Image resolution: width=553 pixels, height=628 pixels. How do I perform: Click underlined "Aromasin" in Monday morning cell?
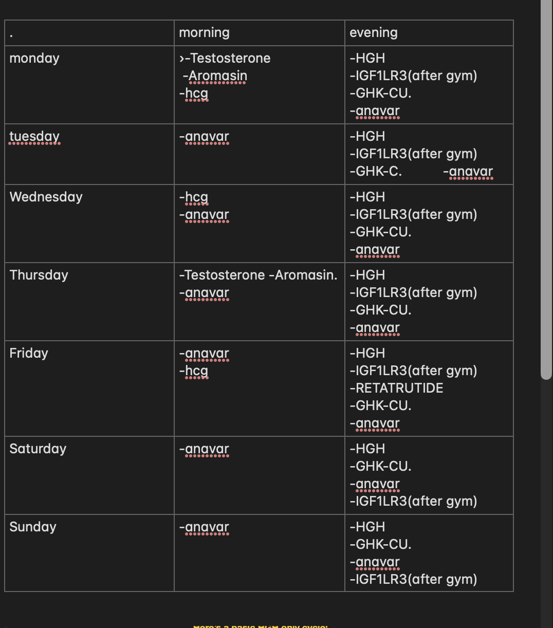(218, 76)
